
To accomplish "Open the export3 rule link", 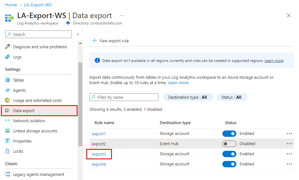I will (x=99, y=154).
